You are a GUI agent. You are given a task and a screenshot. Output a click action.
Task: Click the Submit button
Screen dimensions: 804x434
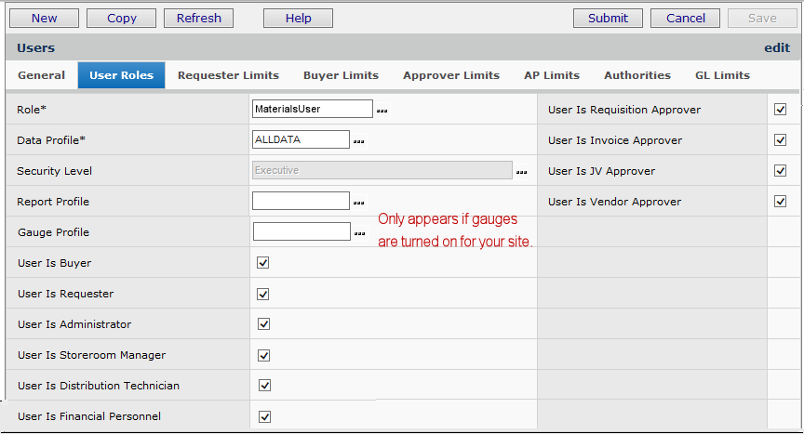coord(608,18)
